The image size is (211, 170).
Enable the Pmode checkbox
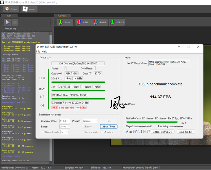pyautogui.click(x=83, y=126)
